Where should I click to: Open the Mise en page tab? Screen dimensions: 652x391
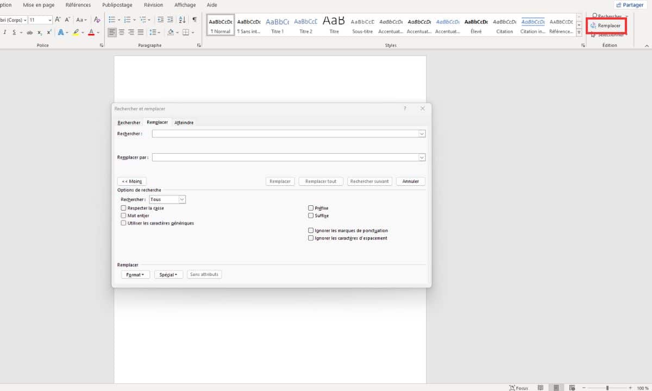click(x=39, y=5)
